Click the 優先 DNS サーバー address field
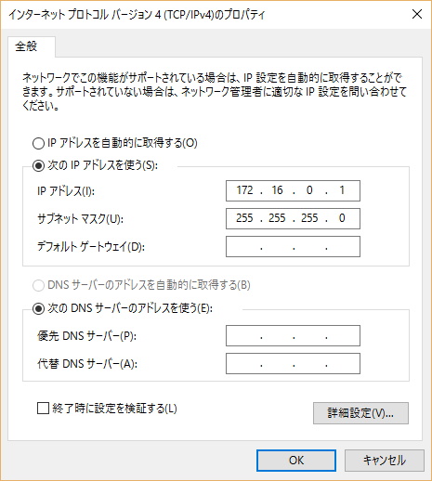The height and width of the screenshot is (481, 432). point(293,335)
